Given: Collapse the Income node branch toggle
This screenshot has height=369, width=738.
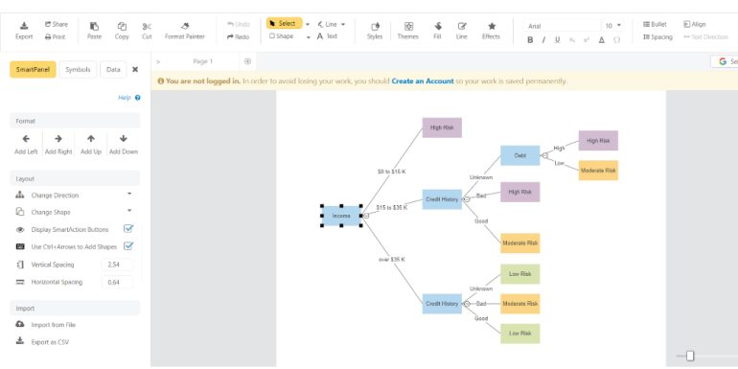Looking at the screenshot, I should (x=366, y=216).
